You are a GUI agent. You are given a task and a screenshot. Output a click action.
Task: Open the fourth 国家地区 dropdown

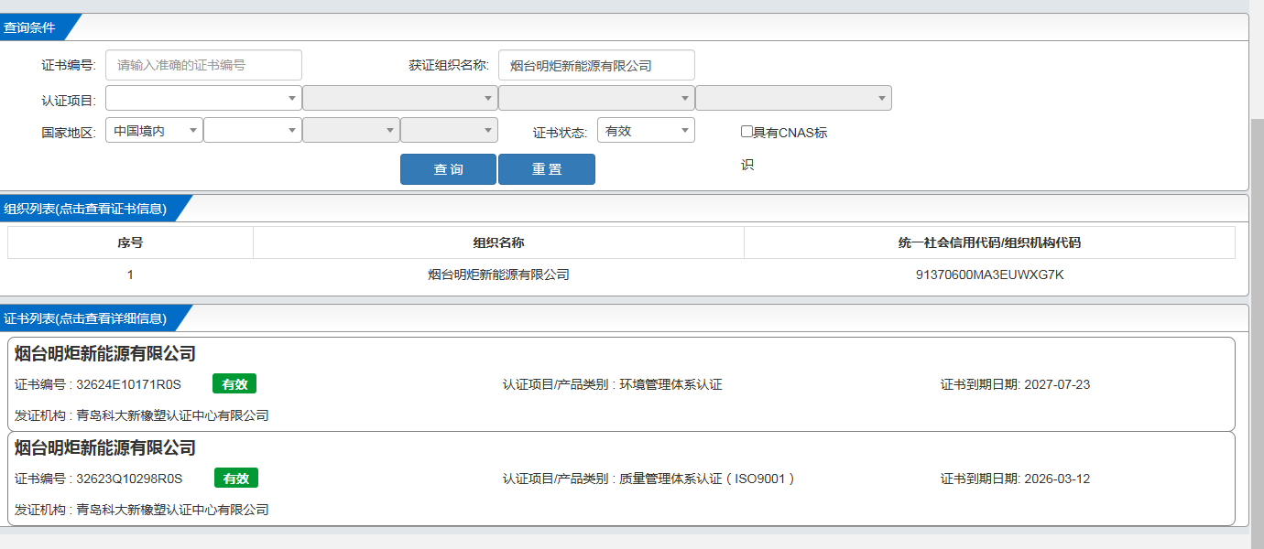pyautogui.click(x=449, y=131)
